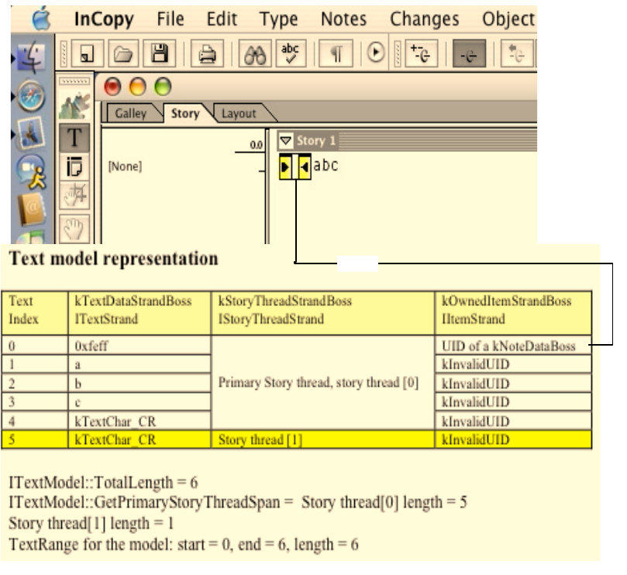Toggle the highlighted track changes button

coord(469,53)
